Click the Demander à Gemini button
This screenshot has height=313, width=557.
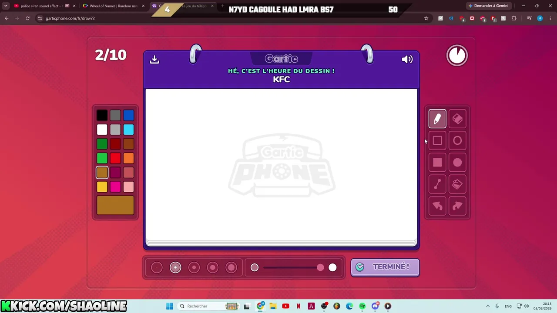point(489,6)
